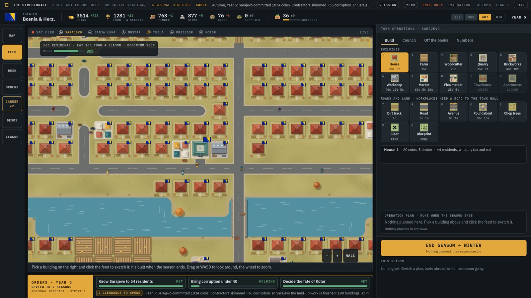The height and width of the screenshot is (298, 531).
Task: Select the Brickworks building
Action: click(512, 62)
